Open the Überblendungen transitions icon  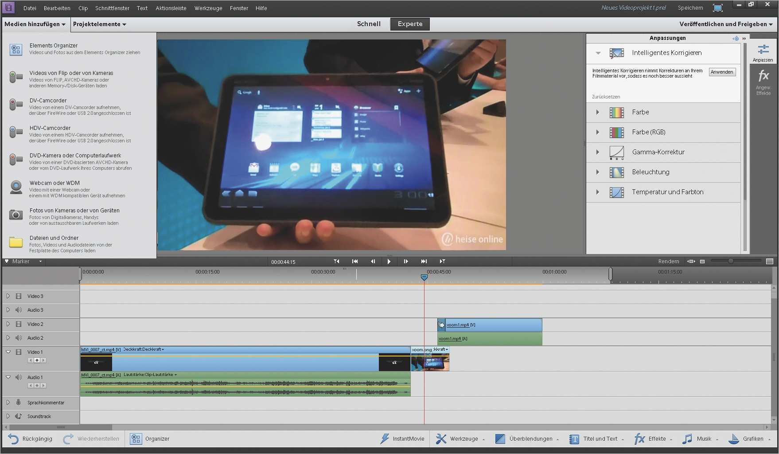click(500, 438)
